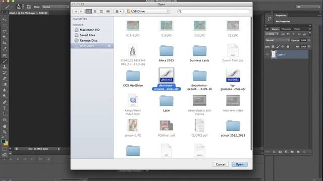Image resolution: width=323 pixels, height=181 pixels.
Task: Go back in Open dialog
Action: point(76,12)
